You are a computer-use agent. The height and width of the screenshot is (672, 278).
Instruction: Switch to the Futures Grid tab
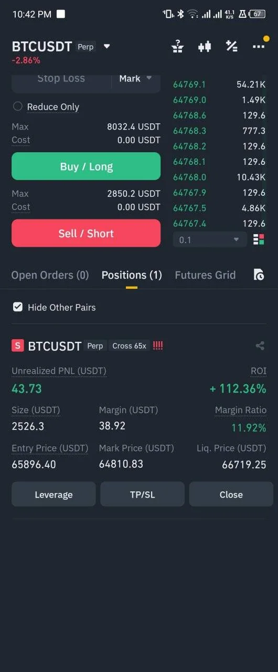tap(205, 275)
